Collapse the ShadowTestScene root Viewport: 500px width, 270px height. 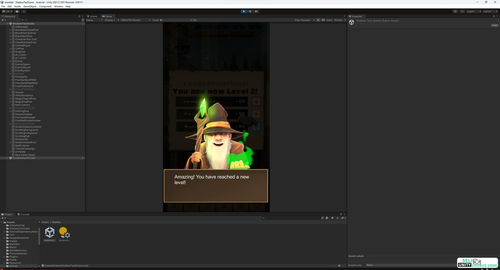[7, 24]
